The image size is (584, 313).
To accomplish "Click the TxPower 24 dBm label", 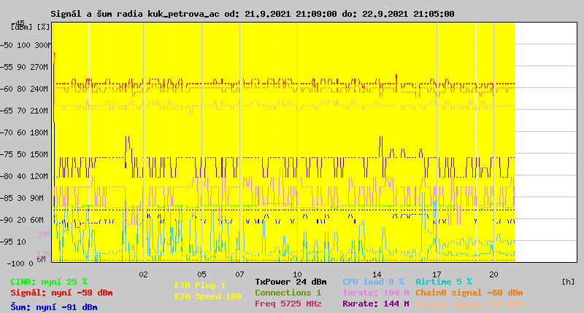I will (x=291, y=282).
